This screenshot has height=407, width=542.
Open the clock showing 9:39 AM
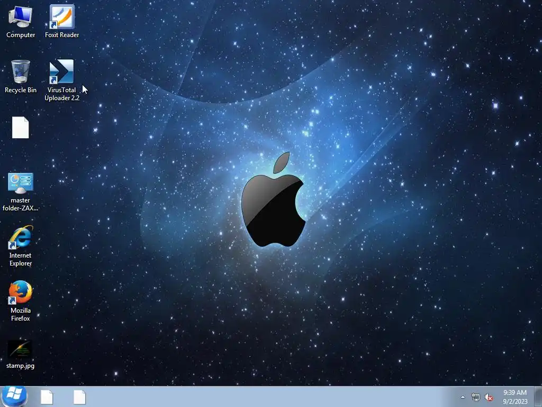(515, 397)
